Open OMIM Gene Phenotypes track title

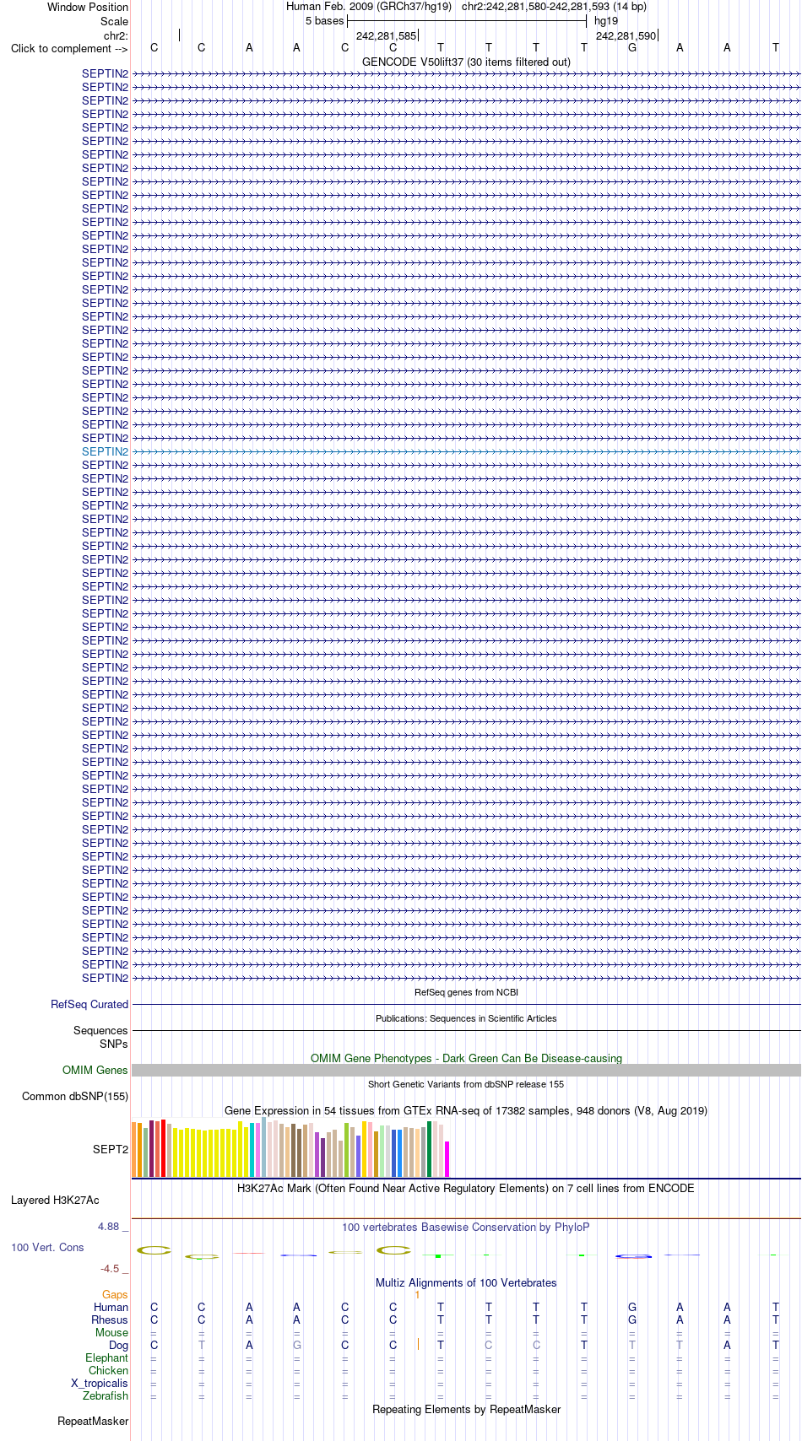[x=466, y=1058]
